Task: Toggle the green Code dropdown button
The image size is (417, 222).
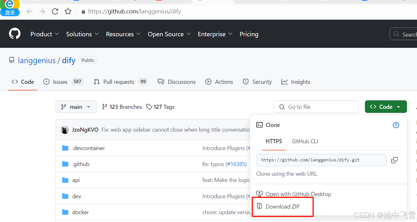Action: 386,107
